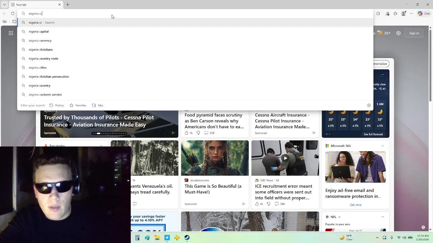
Task: Select 'nigeria christian persecution' suggestion
Action: point(195,77)
